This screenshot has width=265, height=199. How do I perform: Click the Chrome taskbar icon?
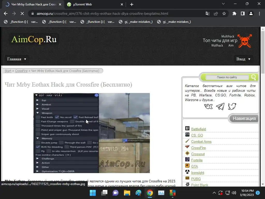pyautogui.click(x=150, y=193)
